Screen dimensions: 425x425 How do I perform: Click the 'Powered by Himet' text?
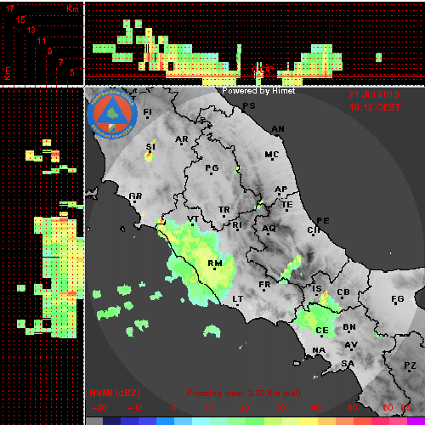pyautogui.click(x=258, y=91)
